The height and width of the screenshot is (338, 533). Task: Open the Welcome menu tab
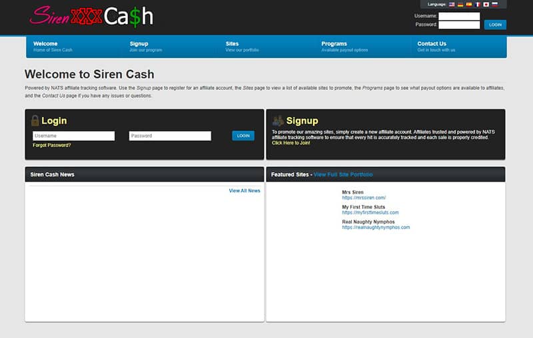(74, 47)
